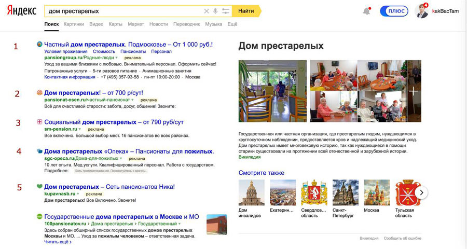Open the notifications bell
The width and height of the screenshot is (467, 249).
pyautogui.click(x=367, y=11)
